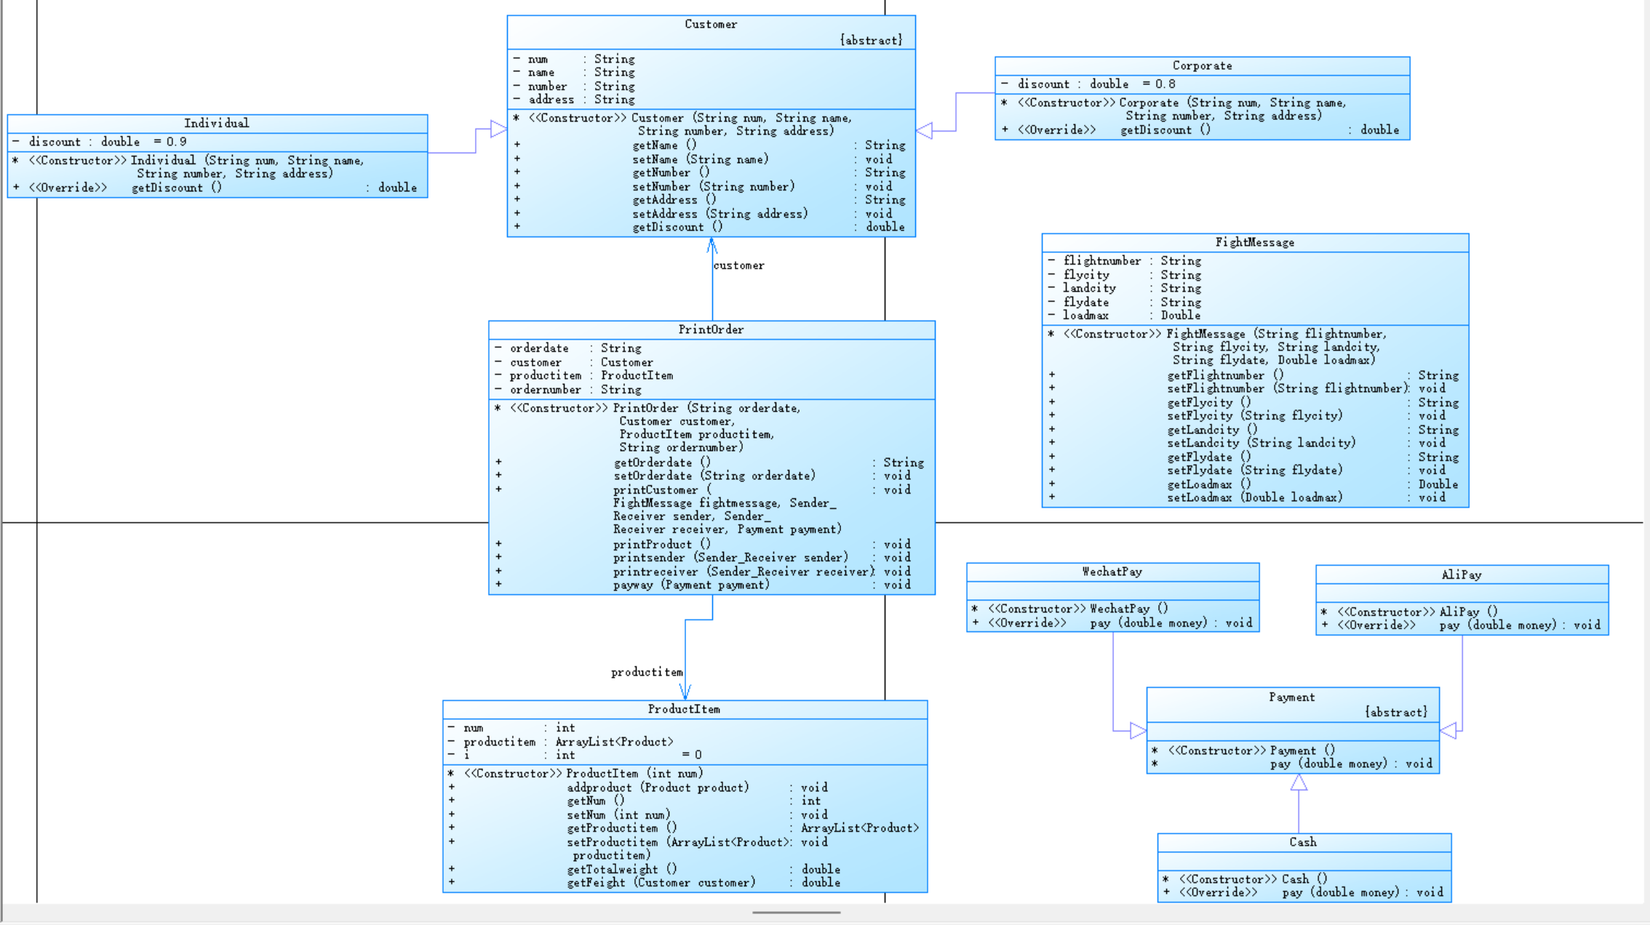Select the abstract Payment class title
The width and height of the screenshot is (1650, 925).
[1291, 697]
